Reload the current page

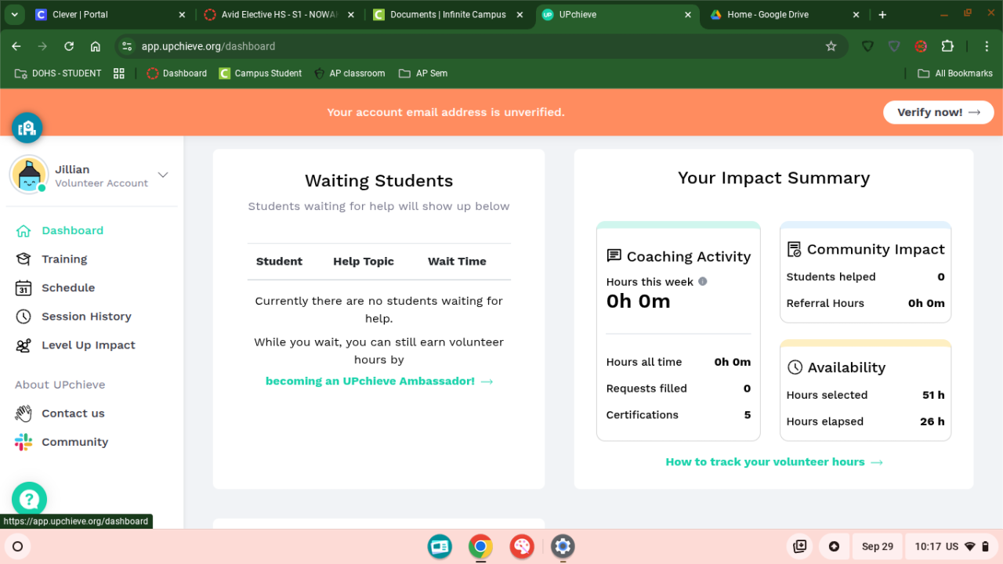tap(69, 46)
